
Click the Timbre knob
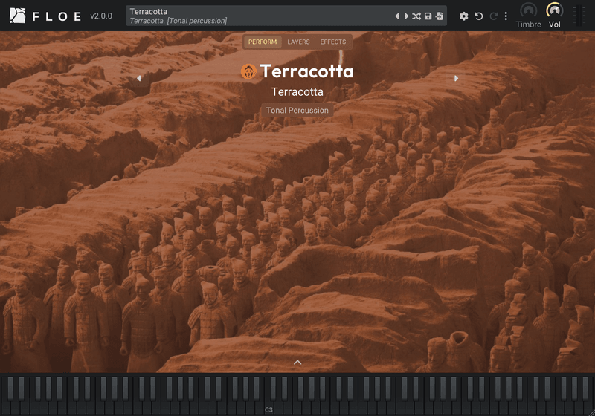coord(528,10)
